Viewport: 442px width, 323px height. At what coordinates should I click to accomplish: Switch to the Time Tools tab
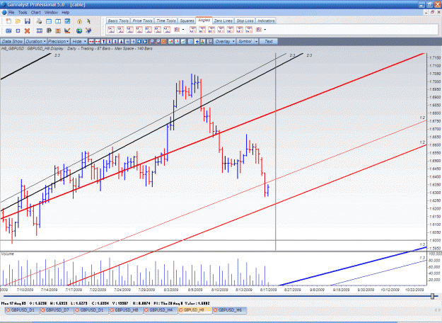coord(166,21)
